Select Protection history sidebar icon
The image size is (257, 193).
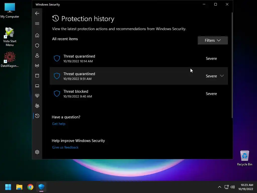pyautogui.click(x=37, y=116)
